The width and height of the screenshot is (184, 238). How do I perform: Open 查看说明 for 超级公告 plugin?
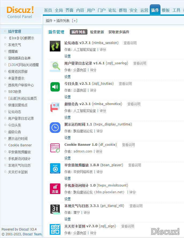tap(134, 104)
